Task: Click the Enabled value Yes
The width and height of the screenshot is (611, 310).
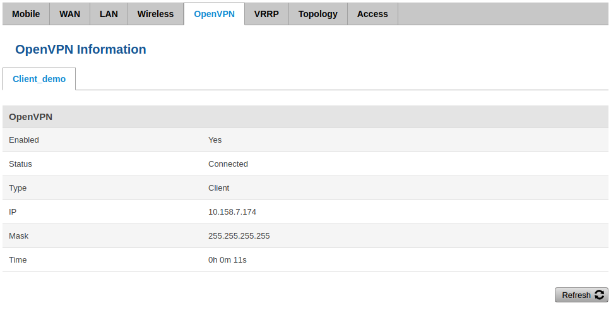Action: (x=215, y=140)
